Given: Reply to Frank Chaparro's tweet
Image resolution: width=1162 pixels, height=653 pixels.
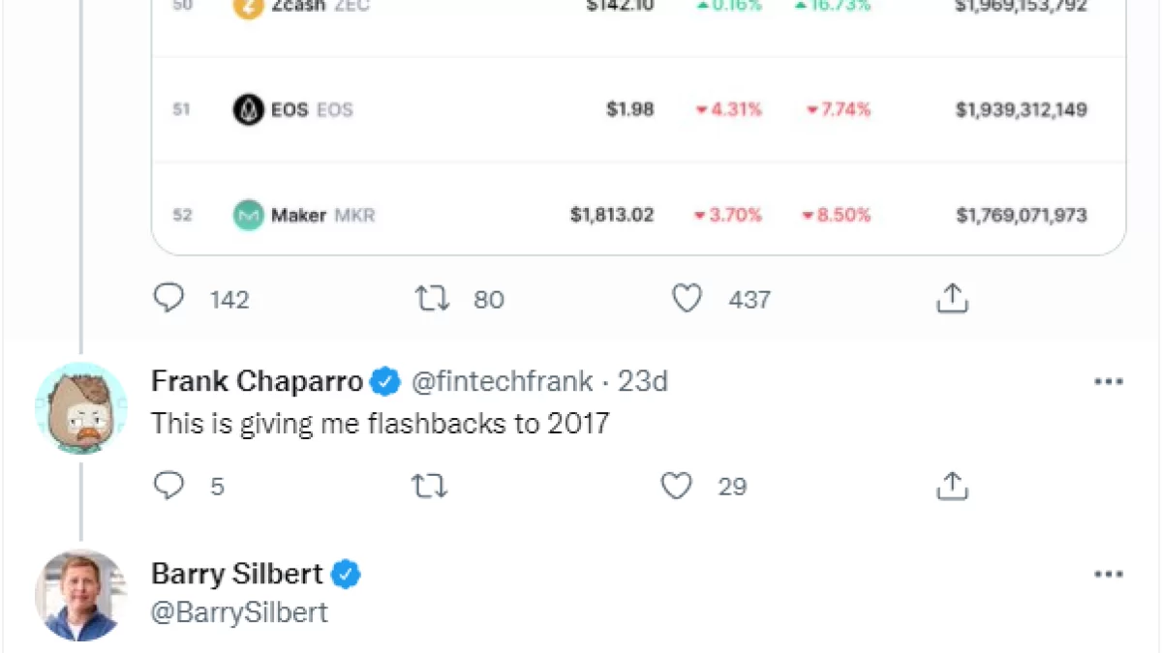Looking at the screenshot, I should [x=169, y=486].
